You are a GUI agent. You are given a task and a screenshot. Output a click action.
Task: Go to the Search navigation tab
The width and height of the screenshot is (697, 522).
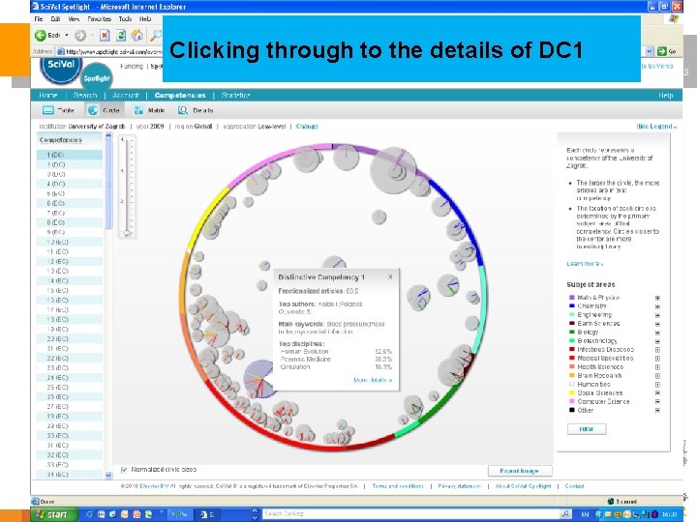(x=85, y=96)
